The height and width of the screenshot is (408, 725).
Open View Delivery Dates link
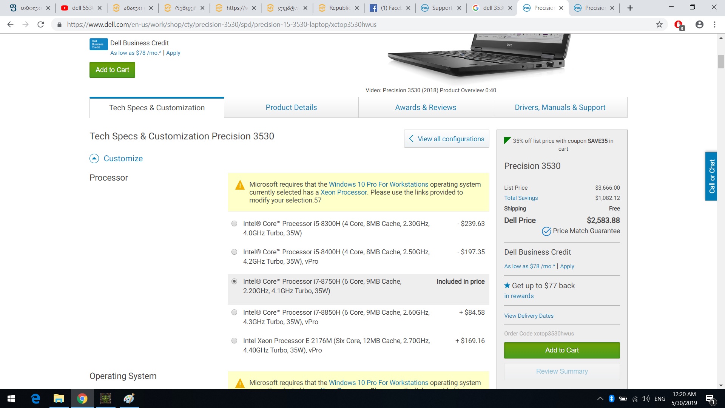point(529,316)
